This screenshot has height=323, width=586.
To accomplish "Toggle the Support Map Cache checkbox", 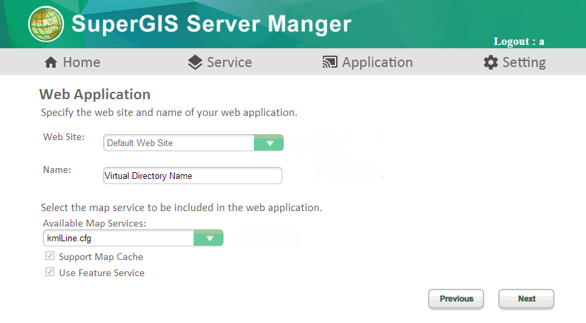I will tap(50, 256).
